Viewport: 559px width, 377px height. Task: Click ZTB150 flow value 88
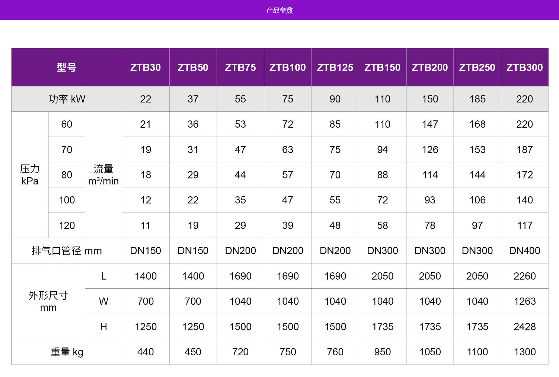(x=382, y=175)
